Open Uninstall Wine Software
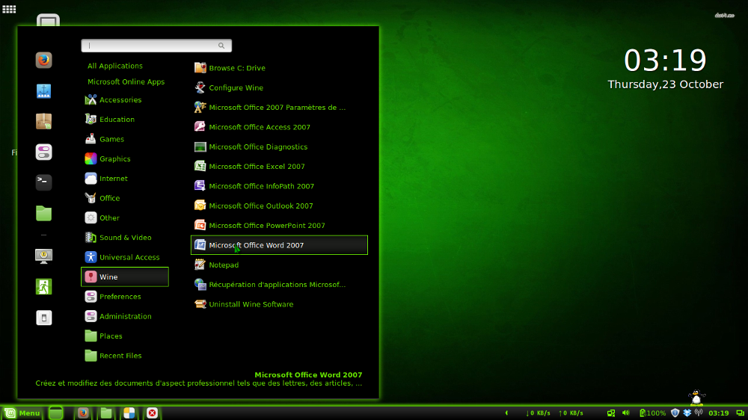 pos(279,304)
